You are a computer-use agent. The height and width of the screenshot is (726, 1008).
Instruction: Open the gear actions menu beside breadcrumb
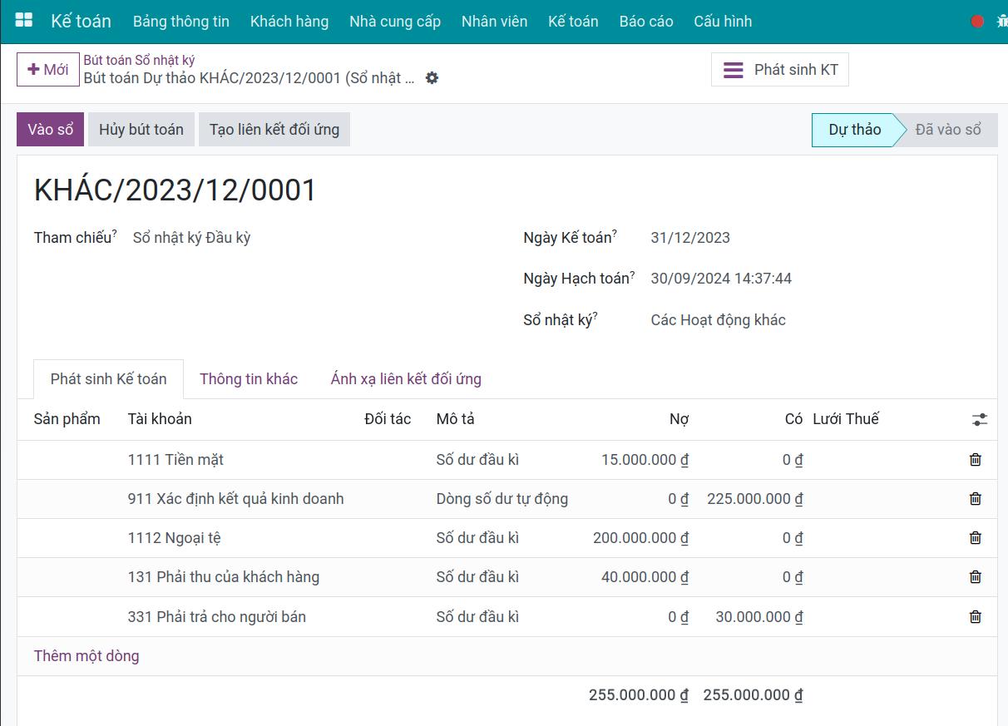pos(432,78)
